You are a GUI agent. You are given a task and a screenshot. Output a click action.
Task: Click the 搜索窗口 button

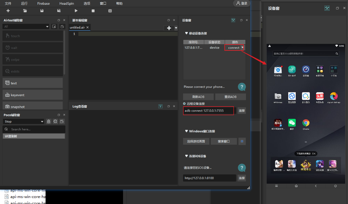point(224,141)
